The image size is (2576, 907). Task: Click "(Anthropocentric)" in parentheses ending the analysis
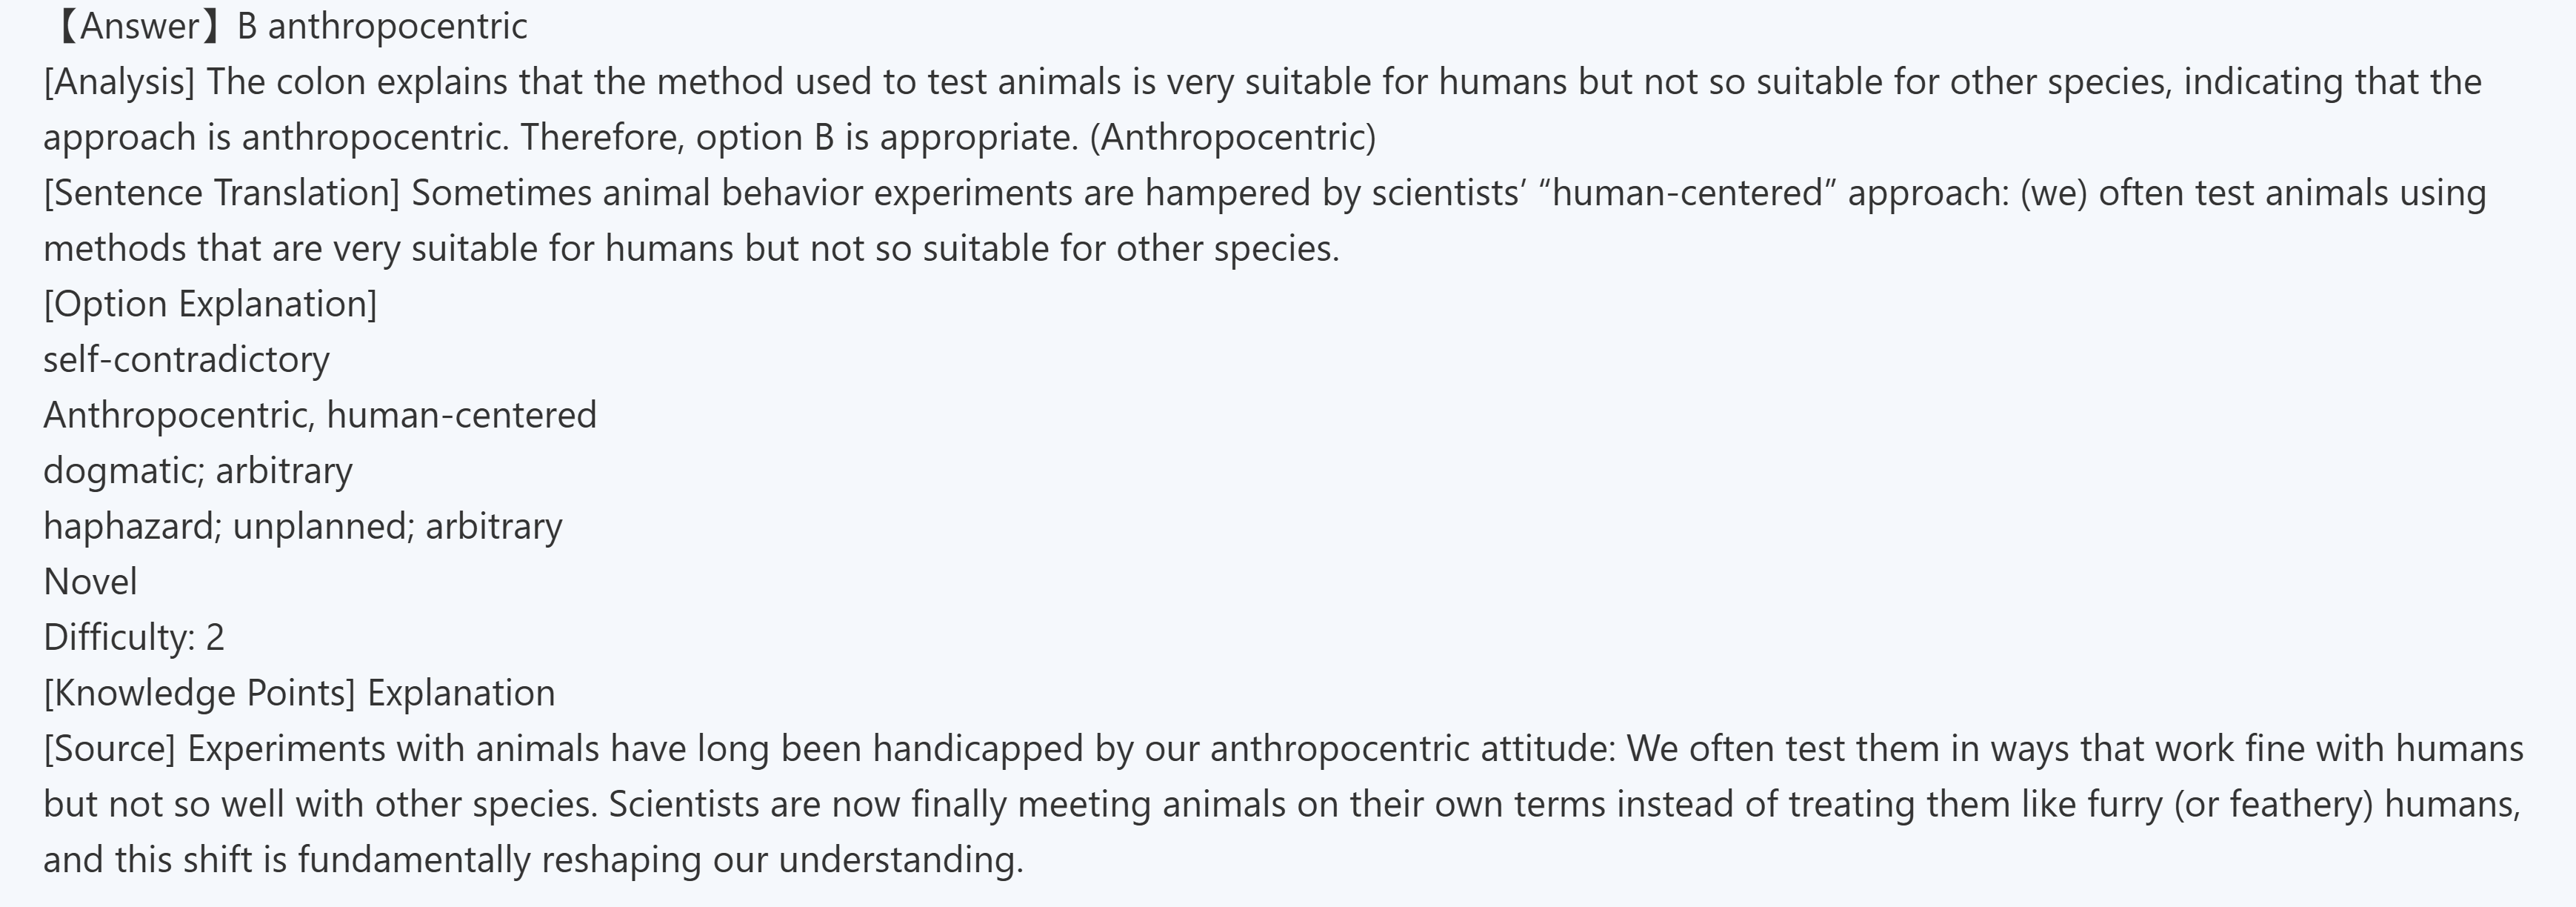point(1232,137)
